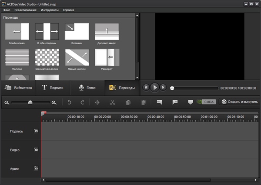Click the paste clipboard icon
Image resolution: width=261 pixels, height=185 pixels.
point(143,102)
